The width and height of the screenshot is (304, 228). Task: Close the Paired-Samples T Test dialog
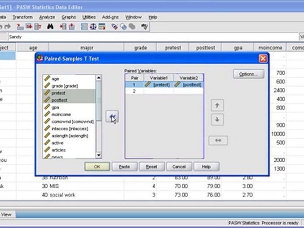tap(263, 59)
